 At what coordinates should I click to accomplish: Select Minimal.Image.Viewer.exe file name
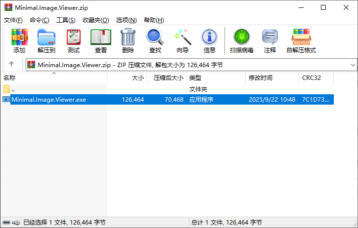[49, 100]
